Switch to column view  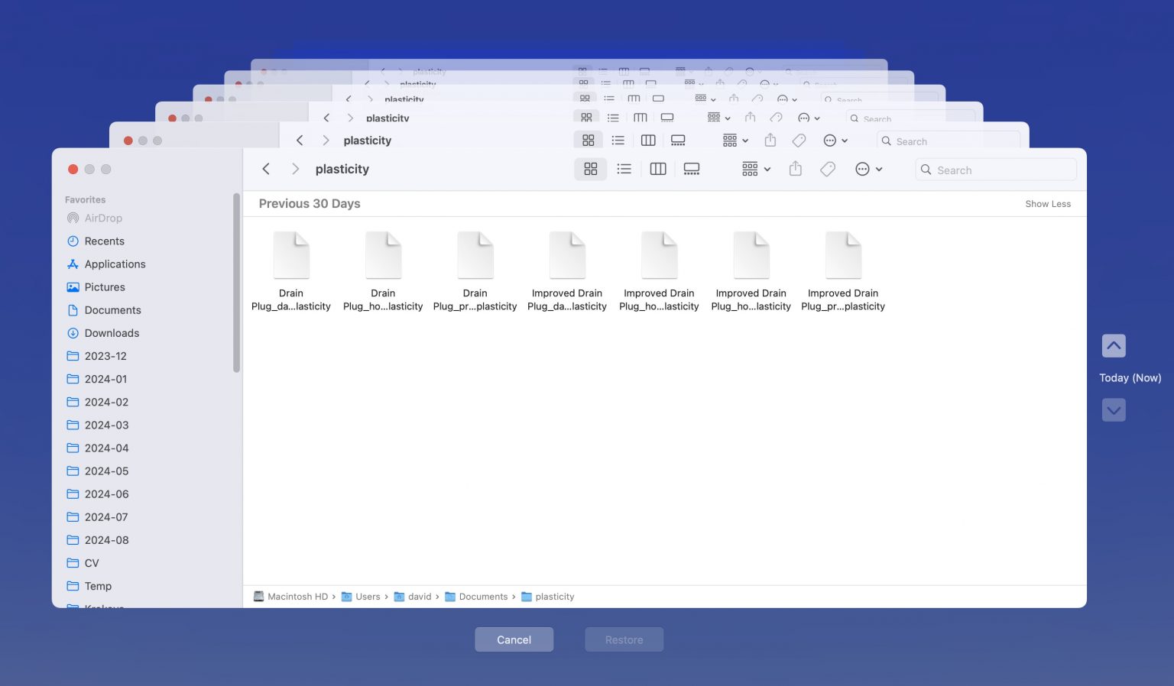(657, 169)
